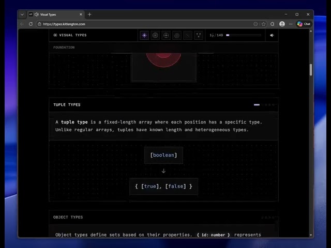Switch to the Visual Types tab
The image size is (331, 248).
coord(56,14)
